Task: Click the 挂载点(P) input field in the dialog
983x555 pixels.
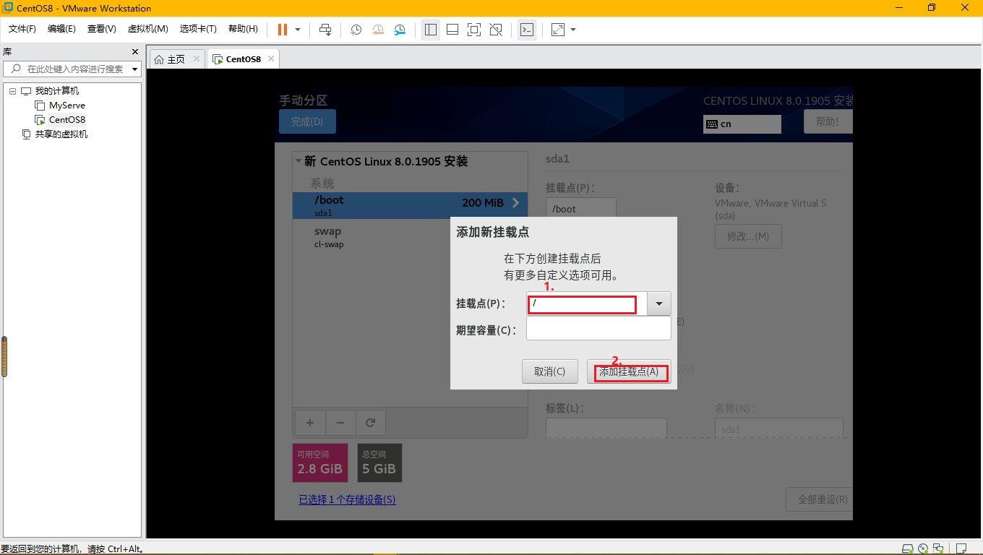Action: tap(586, 304)
